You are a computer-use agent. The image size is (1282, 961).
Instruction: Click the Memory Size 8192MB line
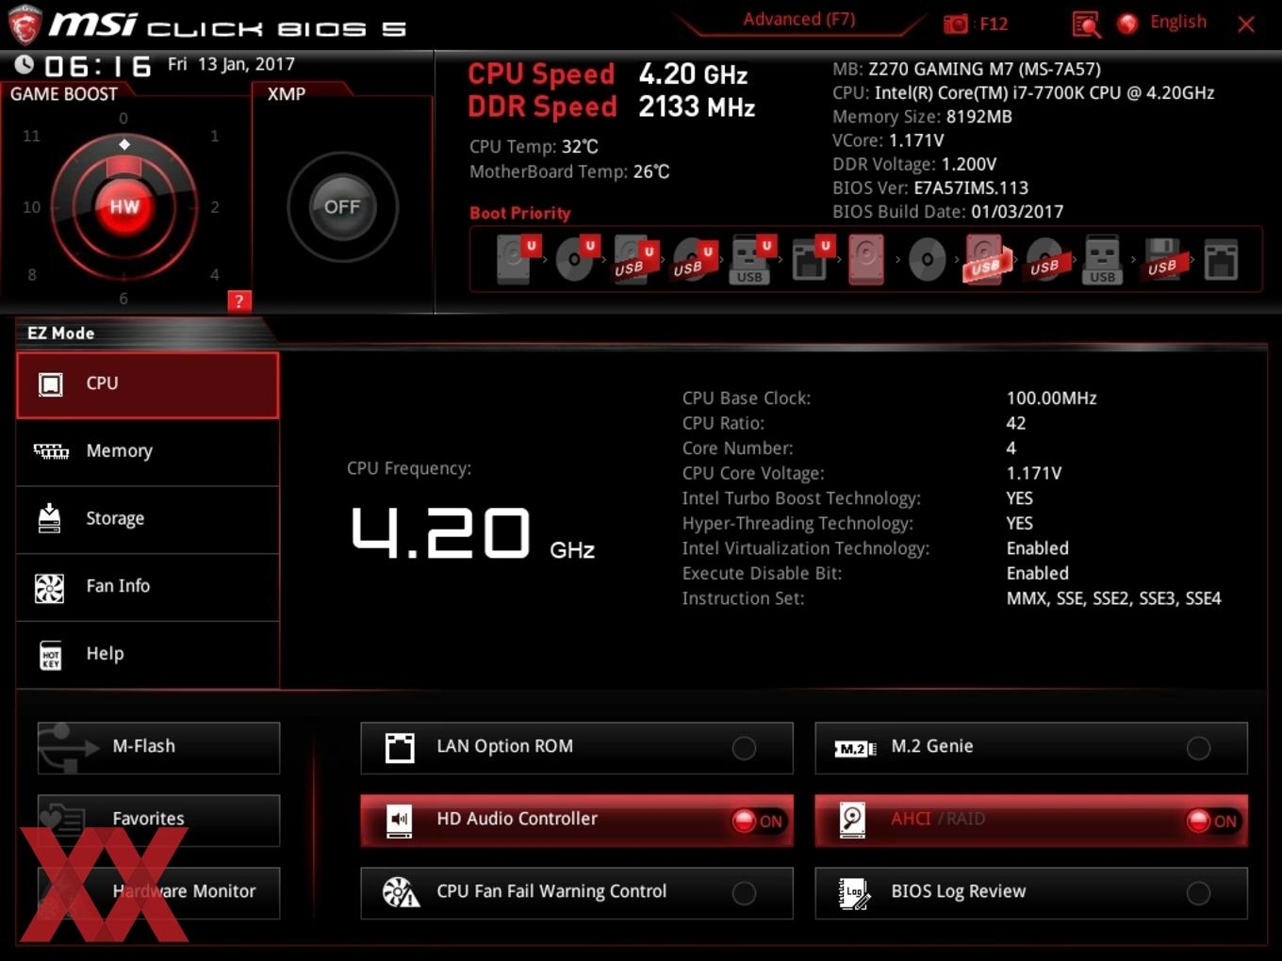(x=922, y=117)
